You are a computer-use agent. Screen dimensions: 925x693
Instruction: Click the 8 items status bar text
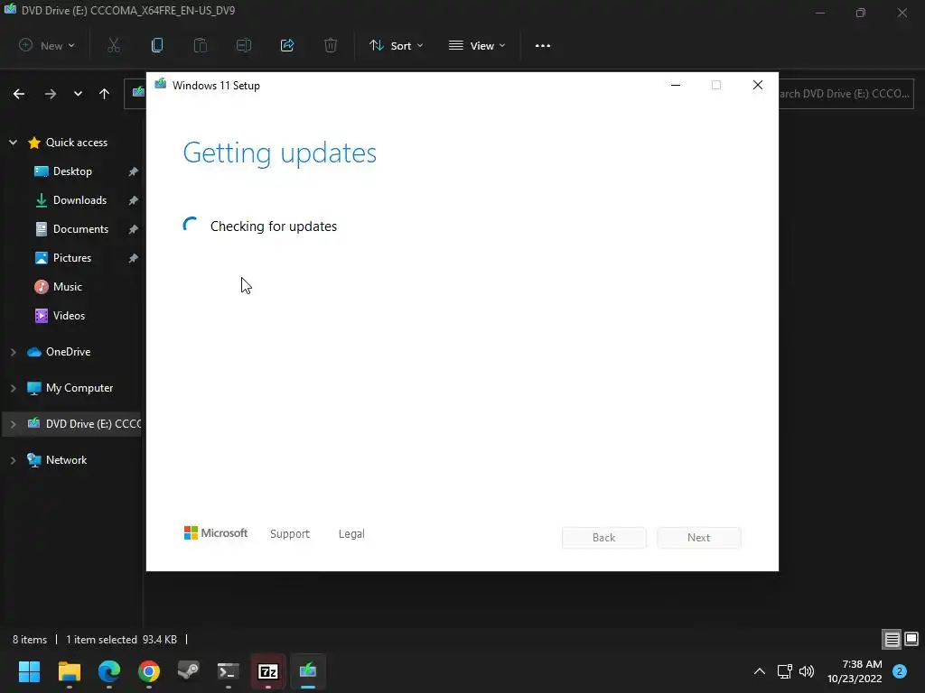(x=30, y=640)
